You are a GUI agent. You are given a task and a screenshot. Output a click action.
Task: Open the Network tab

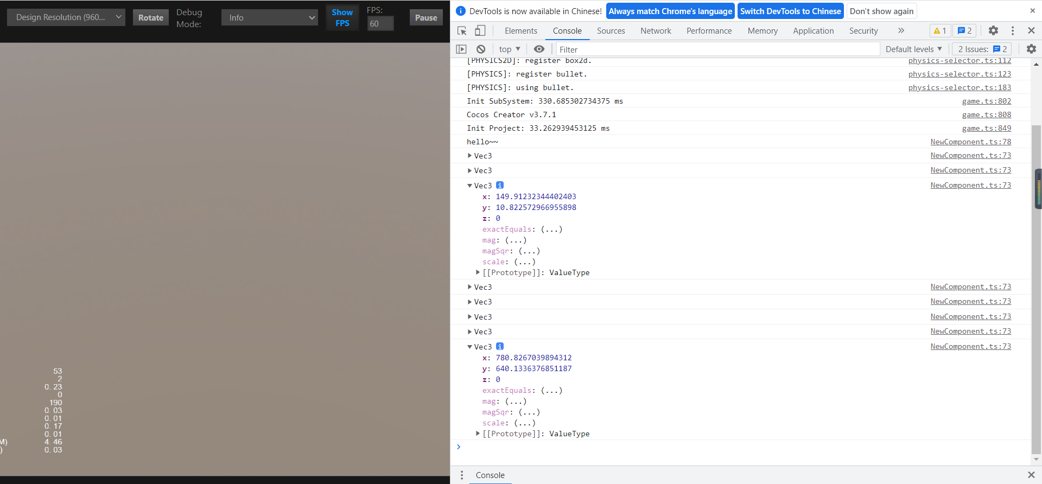[656, 31]
